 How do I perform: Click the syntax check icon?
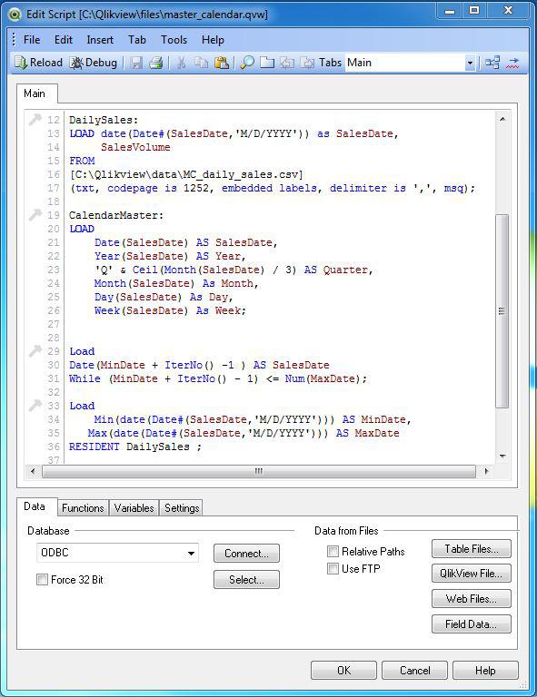(x=512, y=63)
